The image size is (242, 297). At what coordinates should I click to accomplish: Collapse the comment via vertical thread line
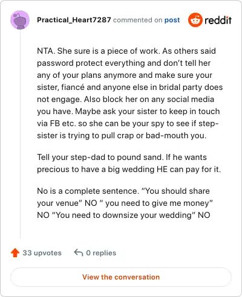tap(20, 135)
